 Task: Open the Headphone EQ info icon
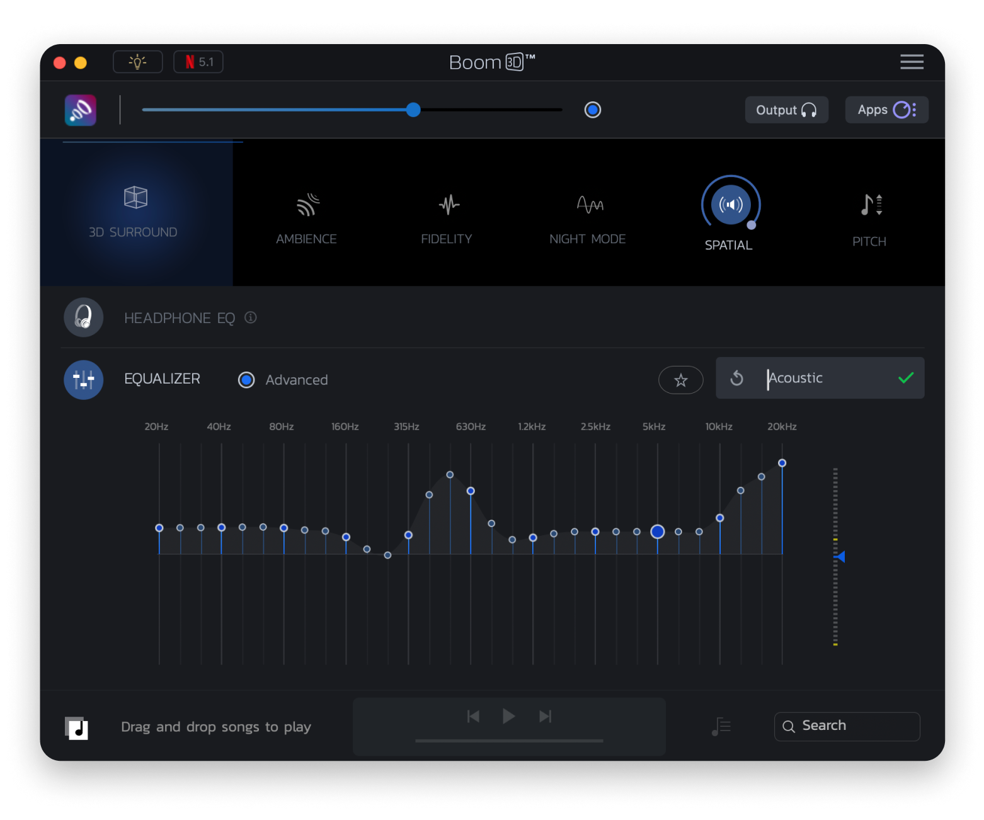click(x=251, y=317)
